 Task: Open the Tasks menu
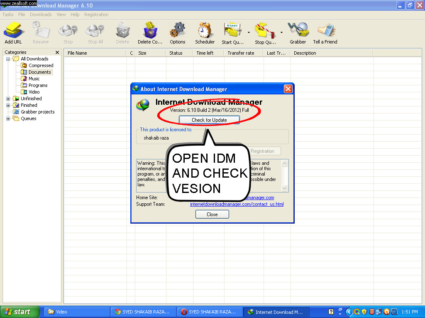(x=7, y=14)
